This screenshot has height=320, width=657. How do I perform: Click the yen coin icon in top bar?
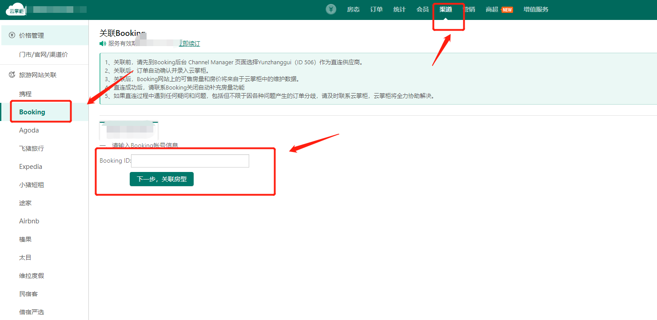(x=331, y=9)
